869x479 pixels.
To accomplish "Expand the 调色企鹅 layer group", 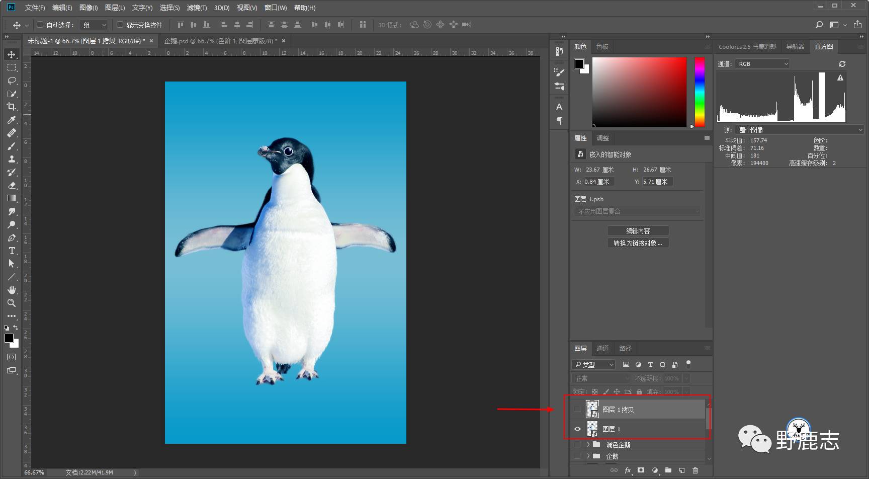I will pos(588,444).
